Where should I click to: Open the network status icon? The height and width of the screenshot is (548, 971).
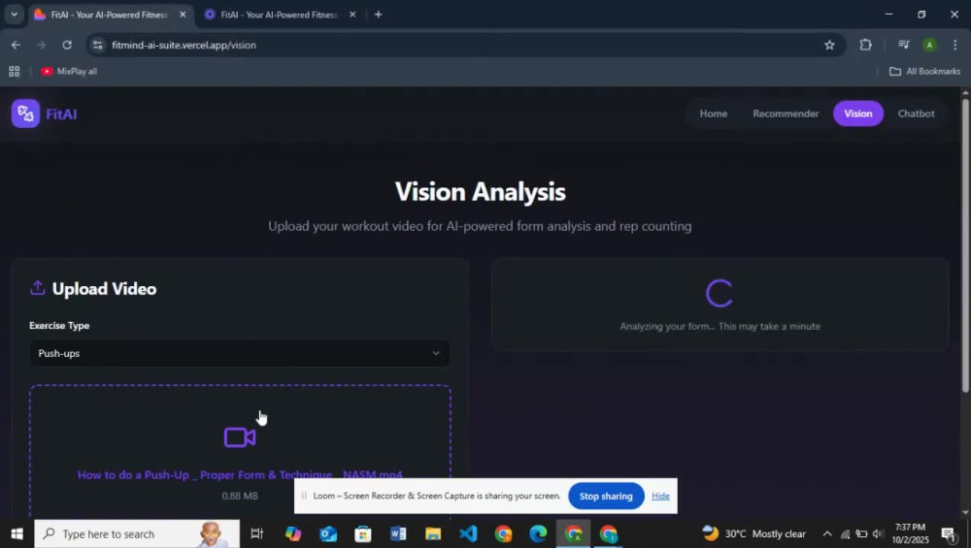pos(845,533)
